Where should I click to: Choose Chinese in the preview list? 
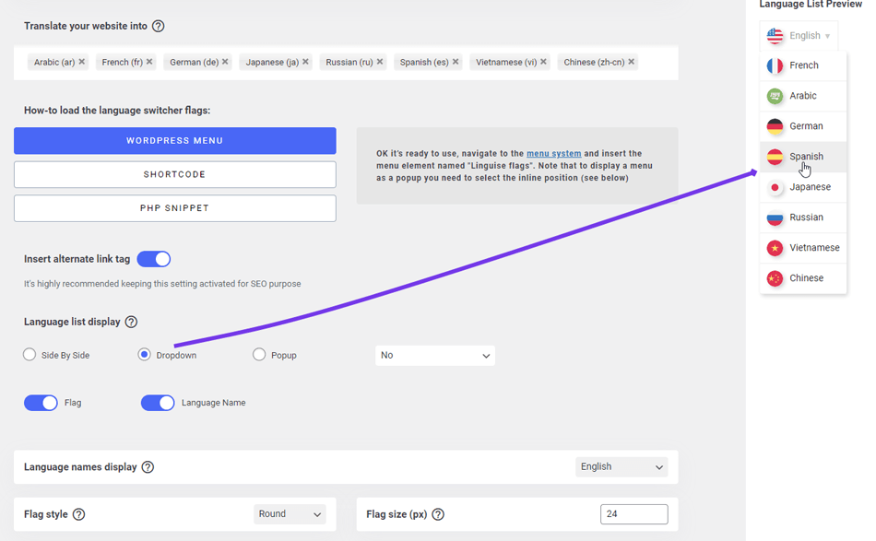point(803,278)
